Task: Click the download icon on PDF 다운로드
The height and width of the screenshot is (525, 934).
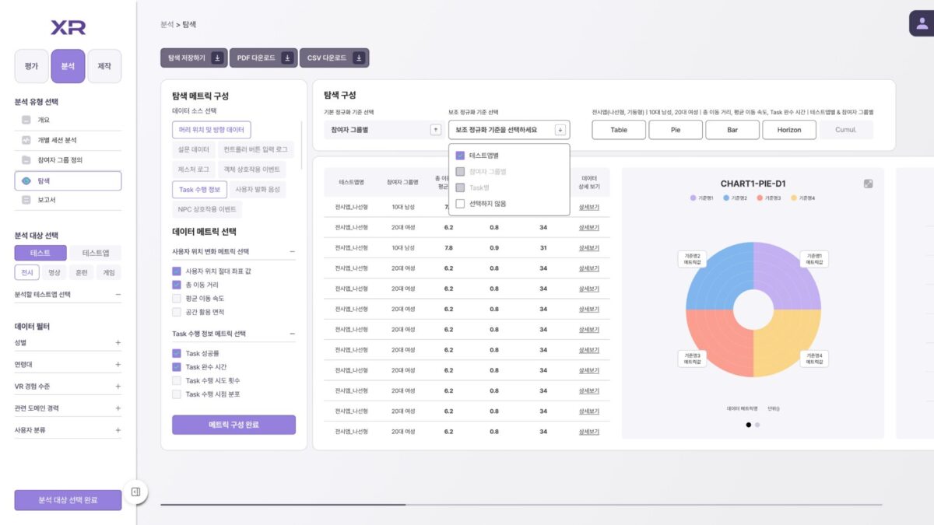Action: pos(288,58)
